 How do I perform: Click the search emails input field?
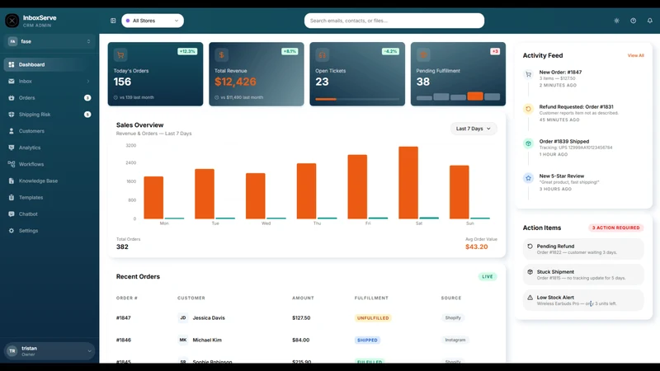(394, 21)
